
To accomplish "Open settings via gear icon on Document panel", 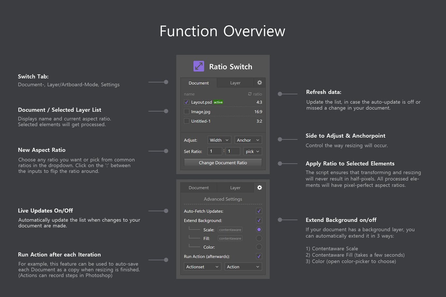I will [259, 83].
